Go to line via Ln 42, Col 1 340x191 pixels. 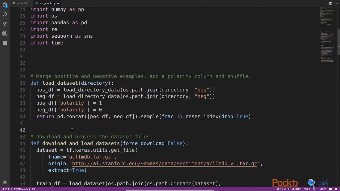283,189
